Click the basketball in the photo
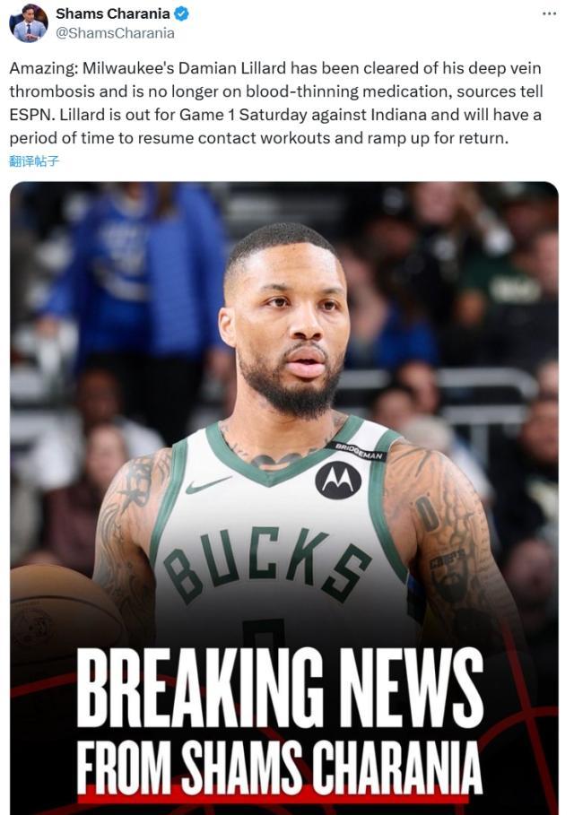574x815 pixels. coord(63,624)
